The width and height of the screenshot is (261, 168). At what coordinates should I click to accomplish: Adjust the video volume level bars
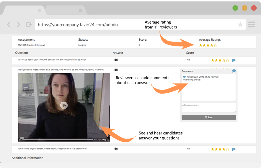104,140
